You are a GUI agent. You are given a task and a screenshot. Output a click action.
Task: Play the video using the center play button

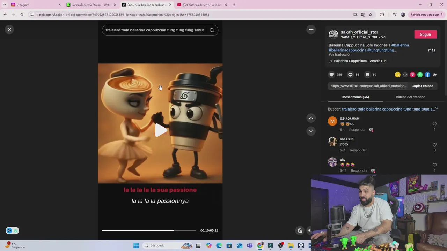click(x=161, y=130)
